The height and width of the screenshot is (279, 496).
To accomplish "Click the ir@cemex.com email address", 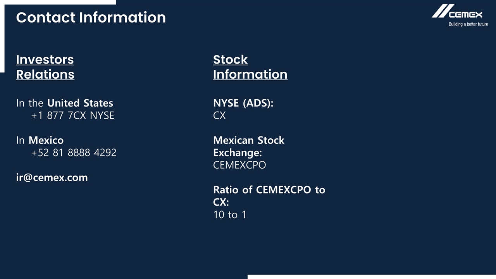I will tap(52, 177).
